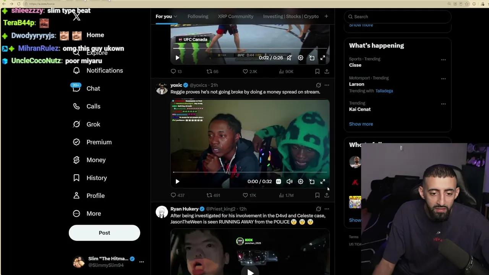Enter fullscreen on the Reggie video
Viewport: 489px width, 275px height.
[x=323, y=181]
